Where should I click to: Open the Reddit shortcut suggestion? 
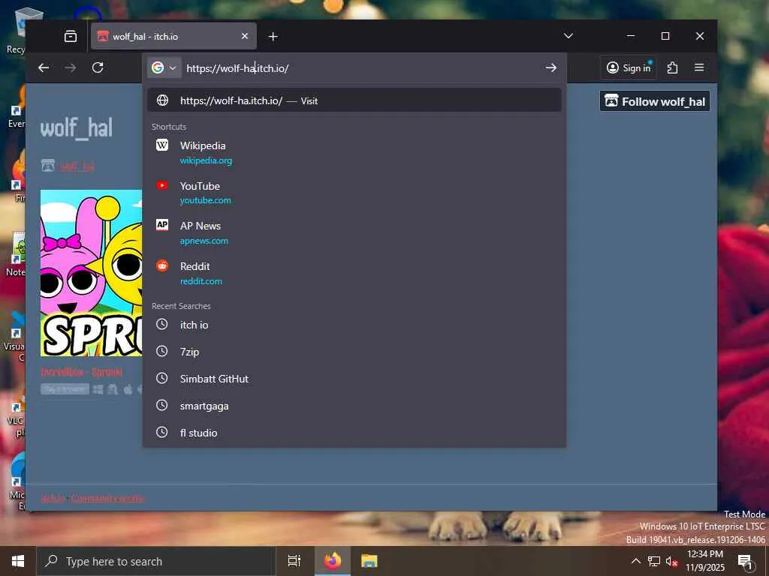tap(354, 273)
